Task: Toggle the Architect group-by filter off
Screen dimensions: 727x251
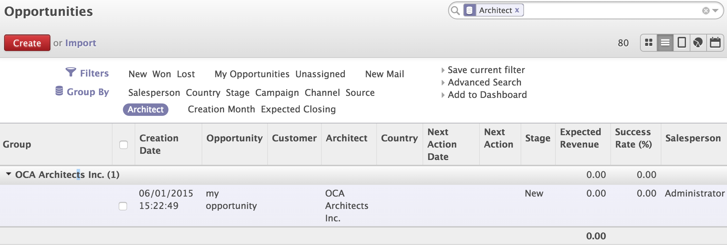Action: 146,109
